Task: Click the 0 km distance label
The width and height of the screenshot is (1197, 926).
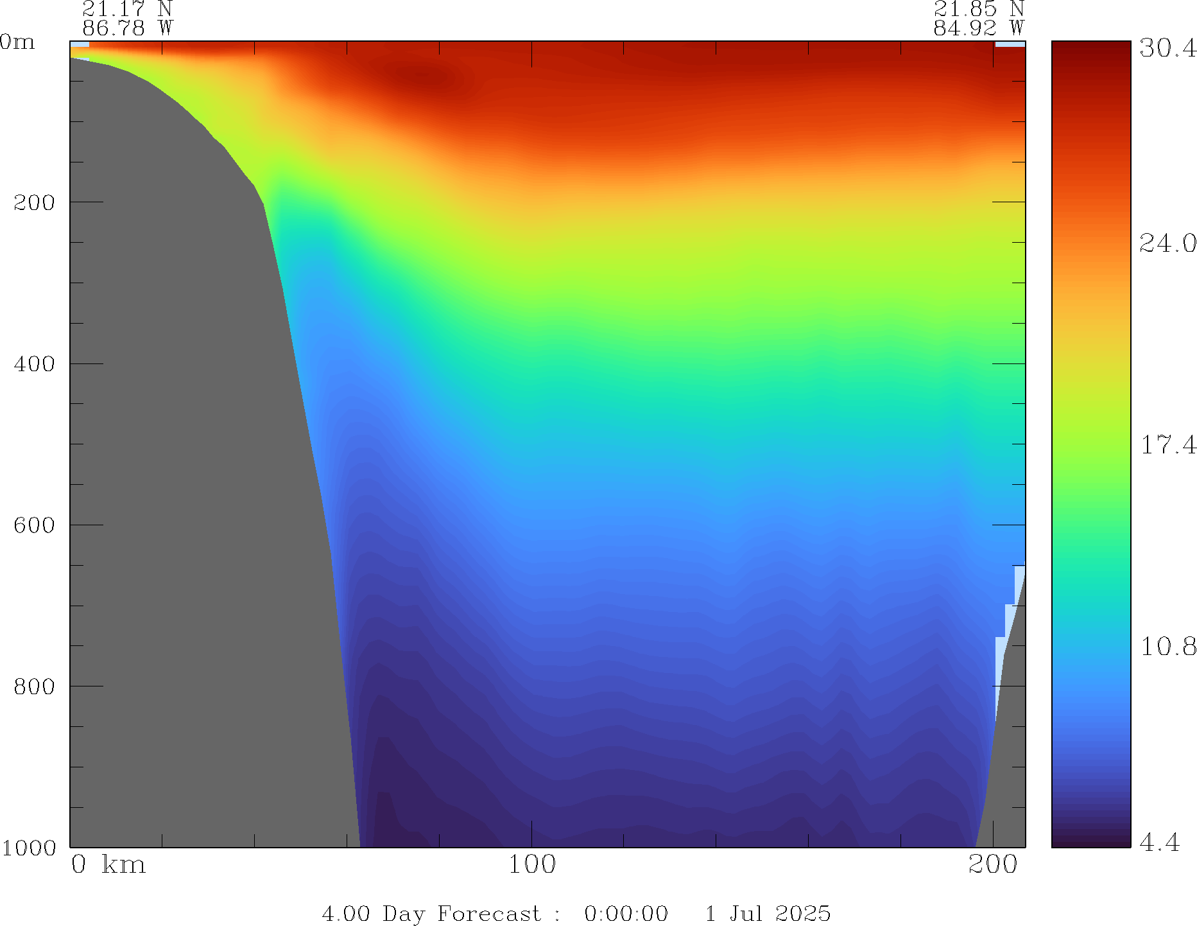Action: click(108, 865)
